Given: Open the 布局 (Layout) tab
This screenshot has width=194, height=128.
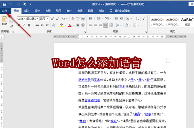Looking at the screenshot, I should tap(48, 11).
